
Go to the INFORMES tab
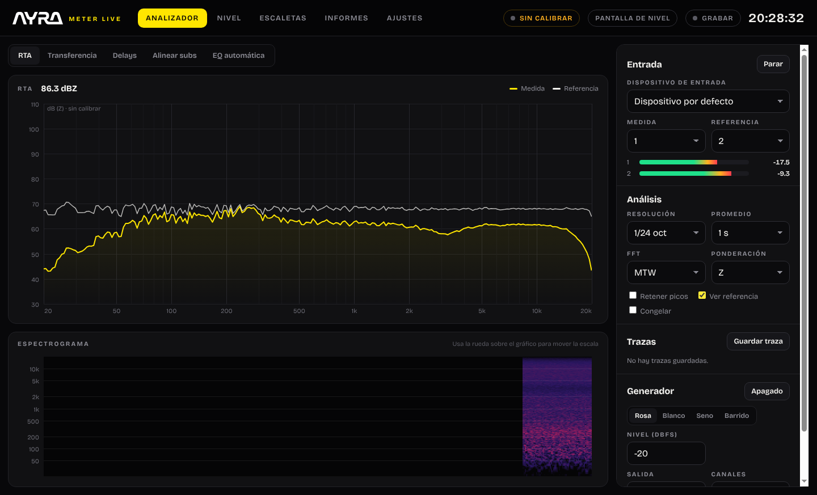click(347, 18)
